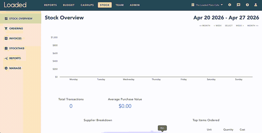This screenshot has height=133, width=262.
Task: Click the Monday axis label
Action: [73, 80]
